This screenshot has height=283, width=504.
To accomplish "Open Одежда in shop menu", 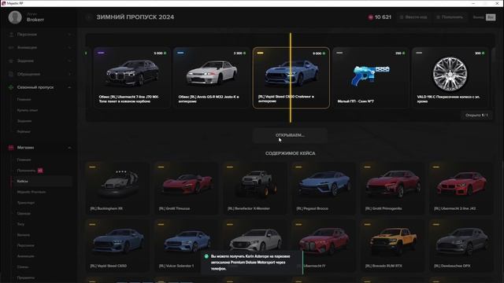I will click(x=24, y=213).
